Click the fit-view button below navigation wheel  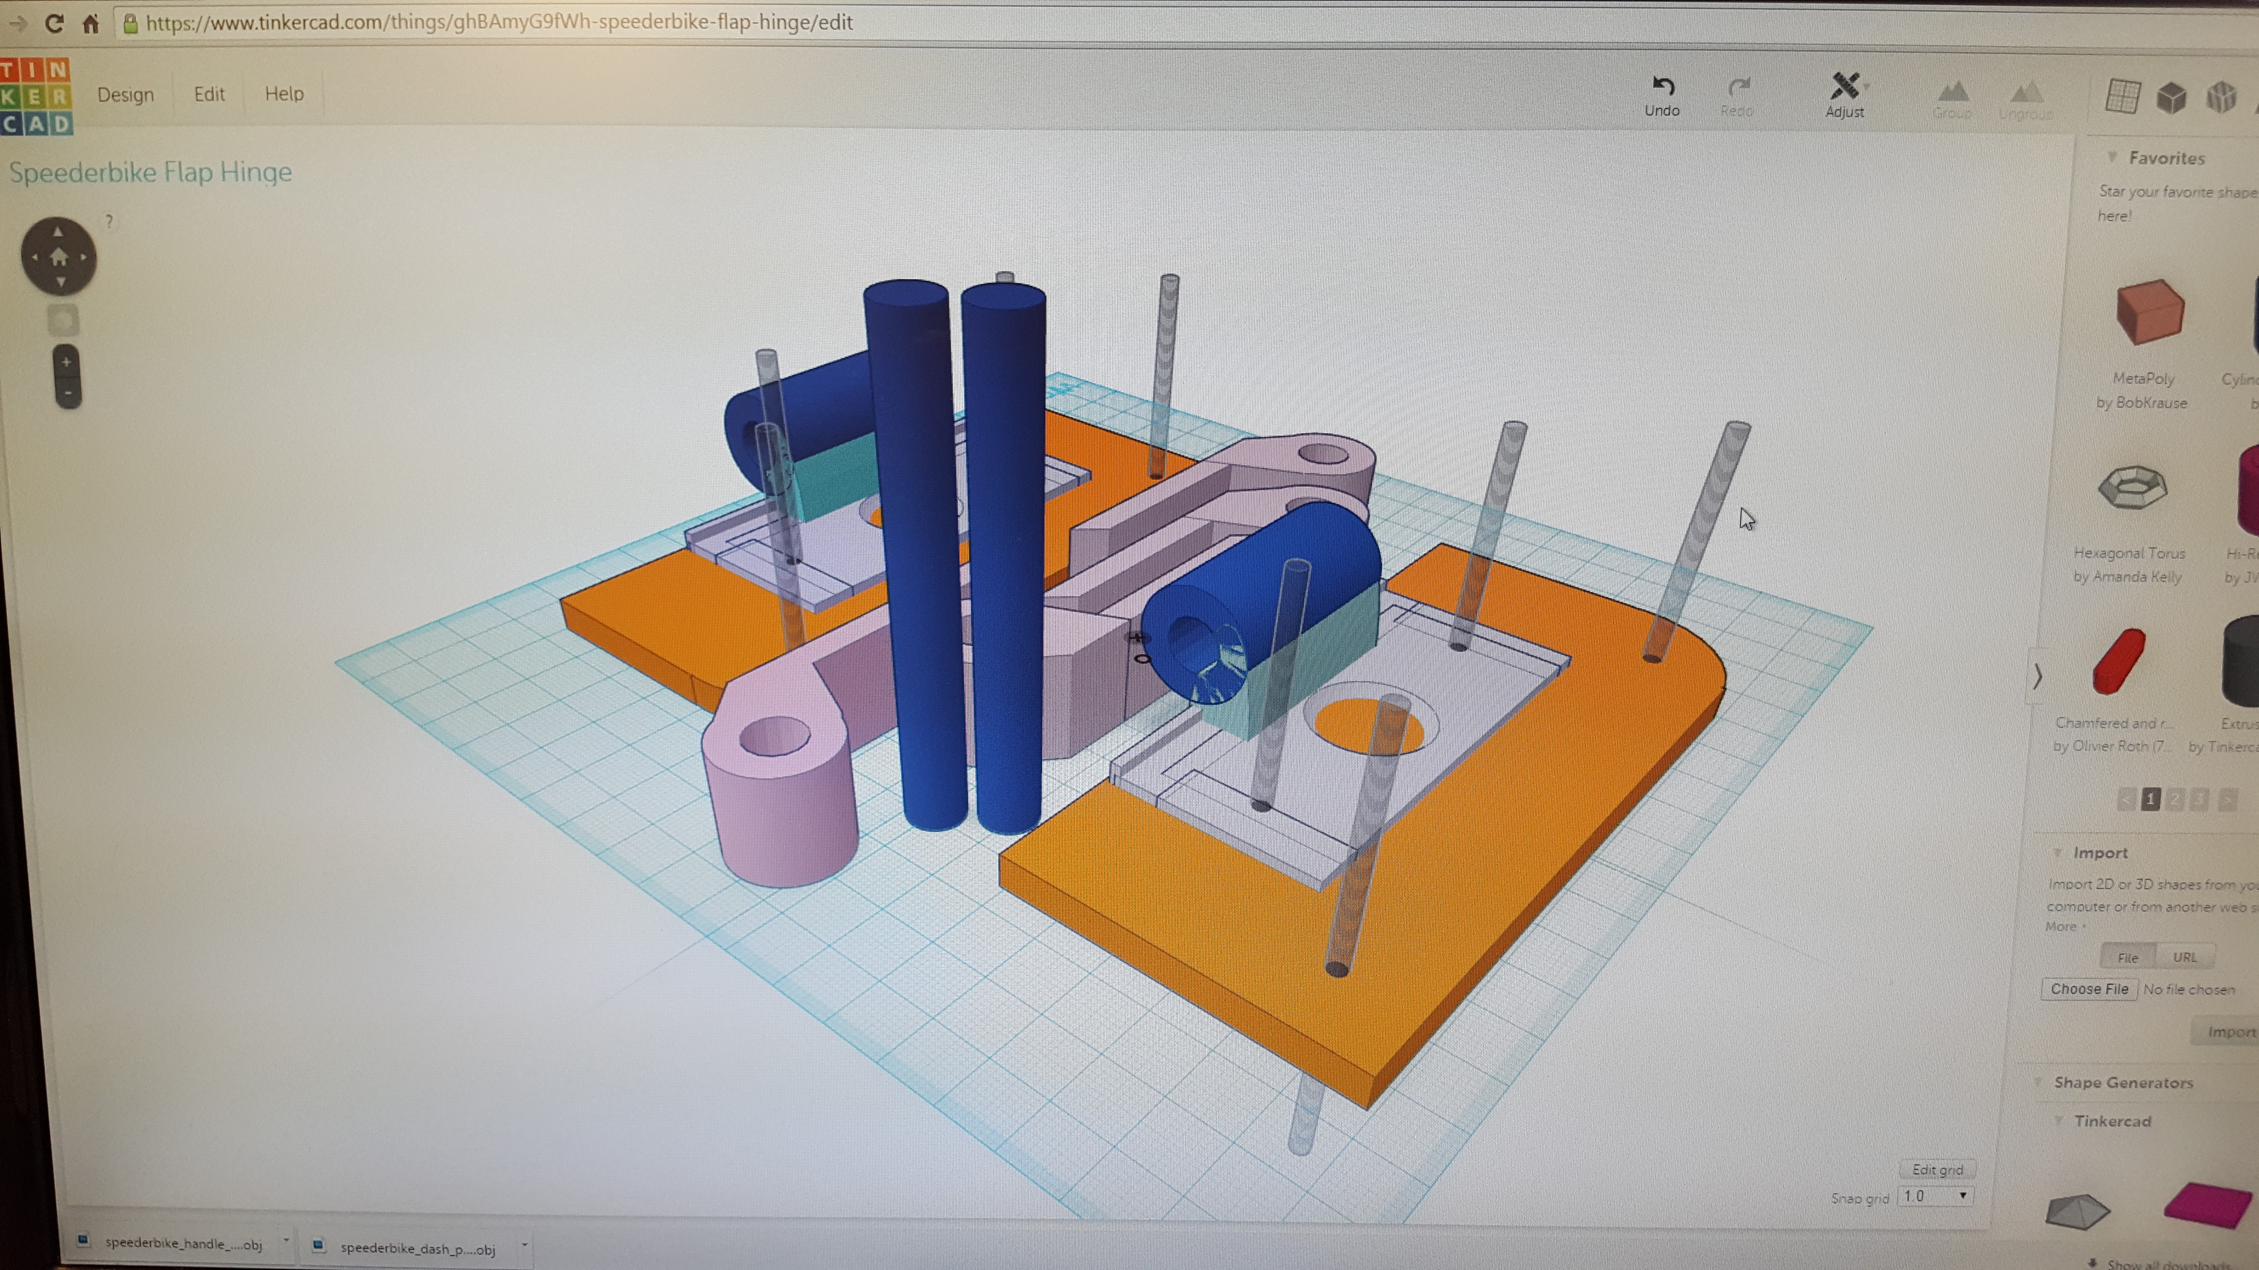coord(62,320)
